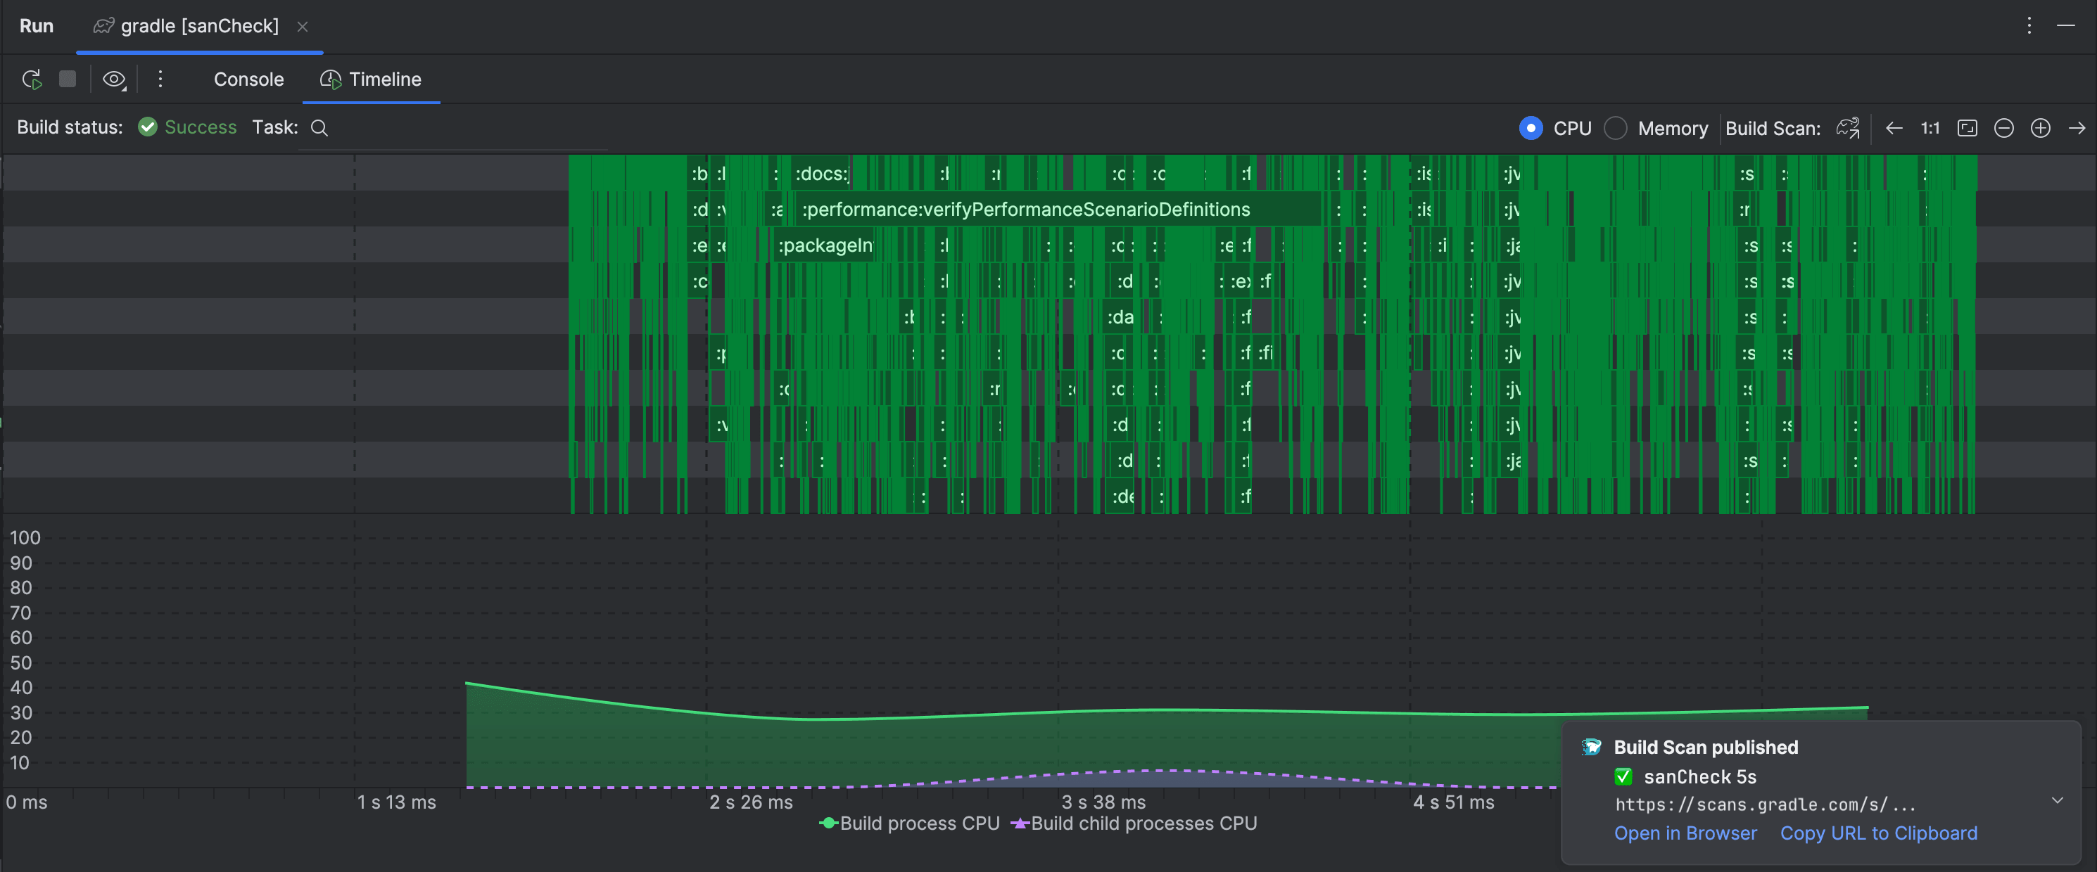Screen dimensions: 2097x872
Task: Select the CPU radio button
Action: pyautogui.click(x=1531, y=128)
